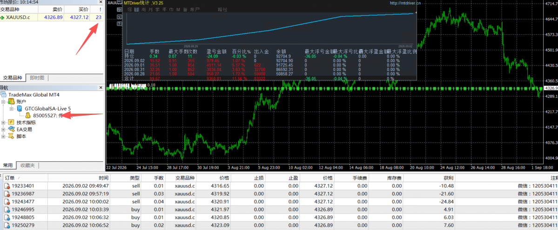Click the EA交易 expert advisor icon
Image resolution: width=558 pixels, height=230 pixels.
pos(11,129)
